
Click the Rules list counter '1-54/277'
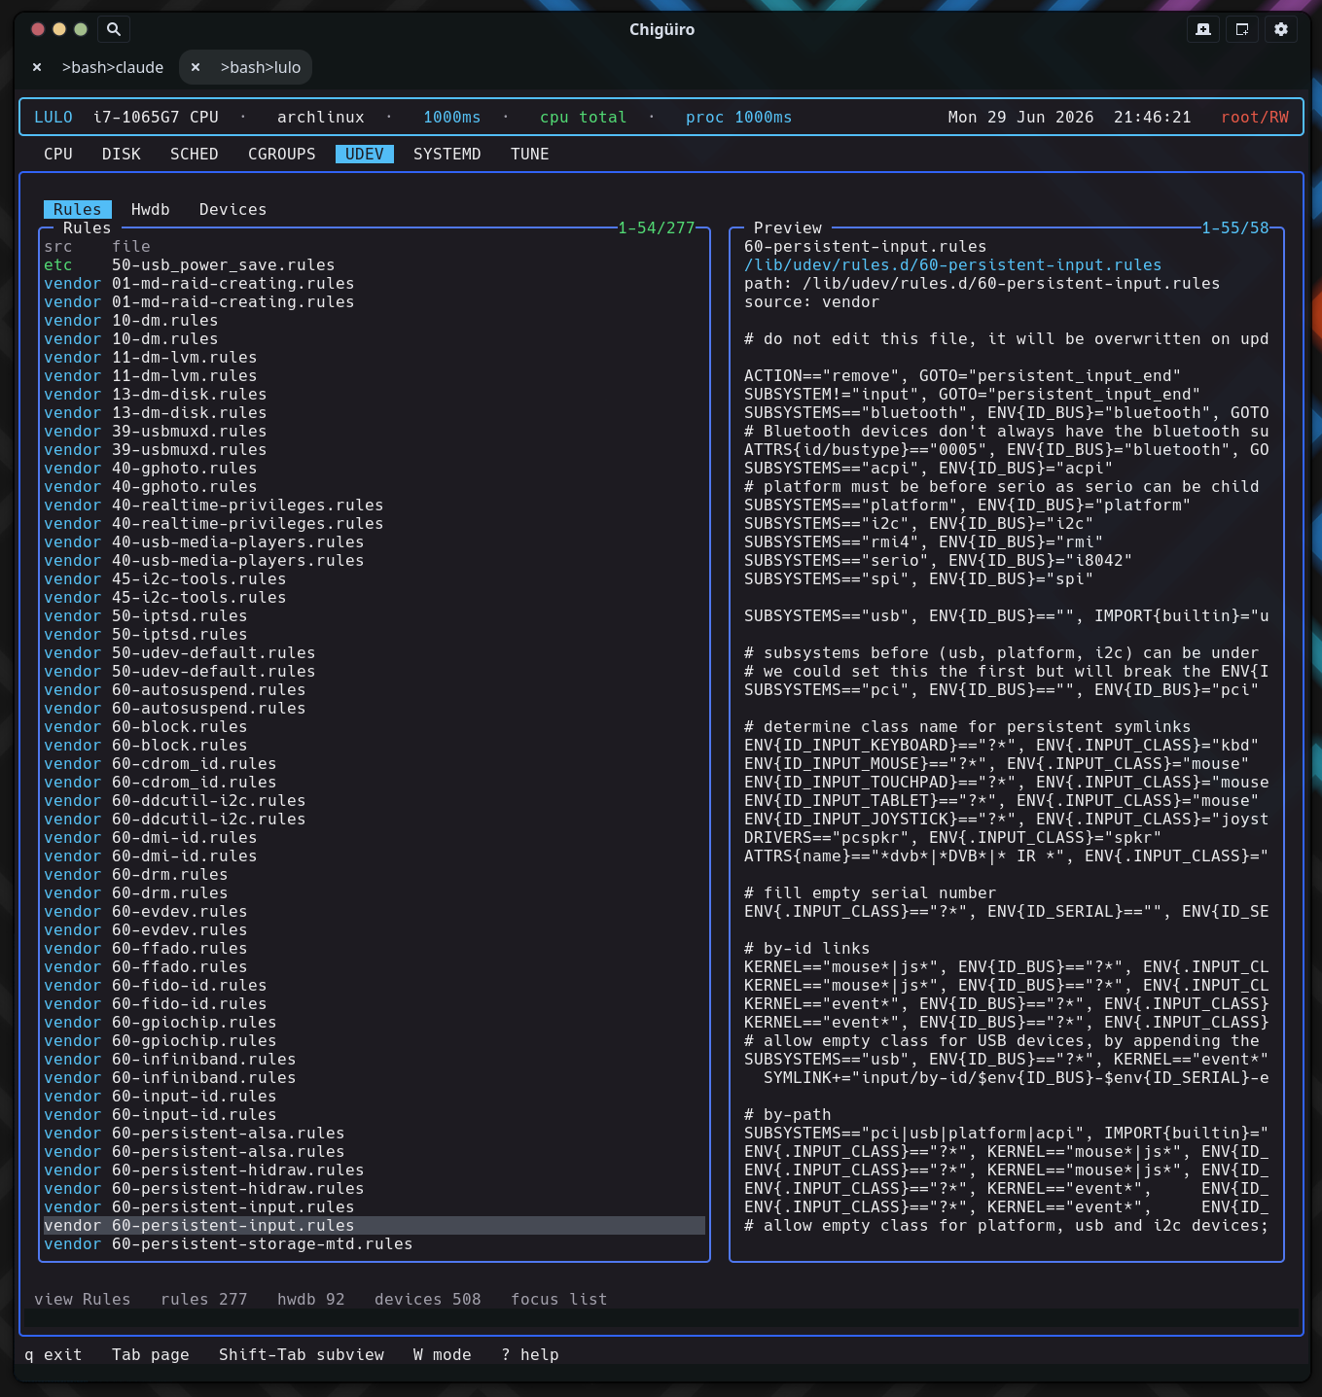657,227
